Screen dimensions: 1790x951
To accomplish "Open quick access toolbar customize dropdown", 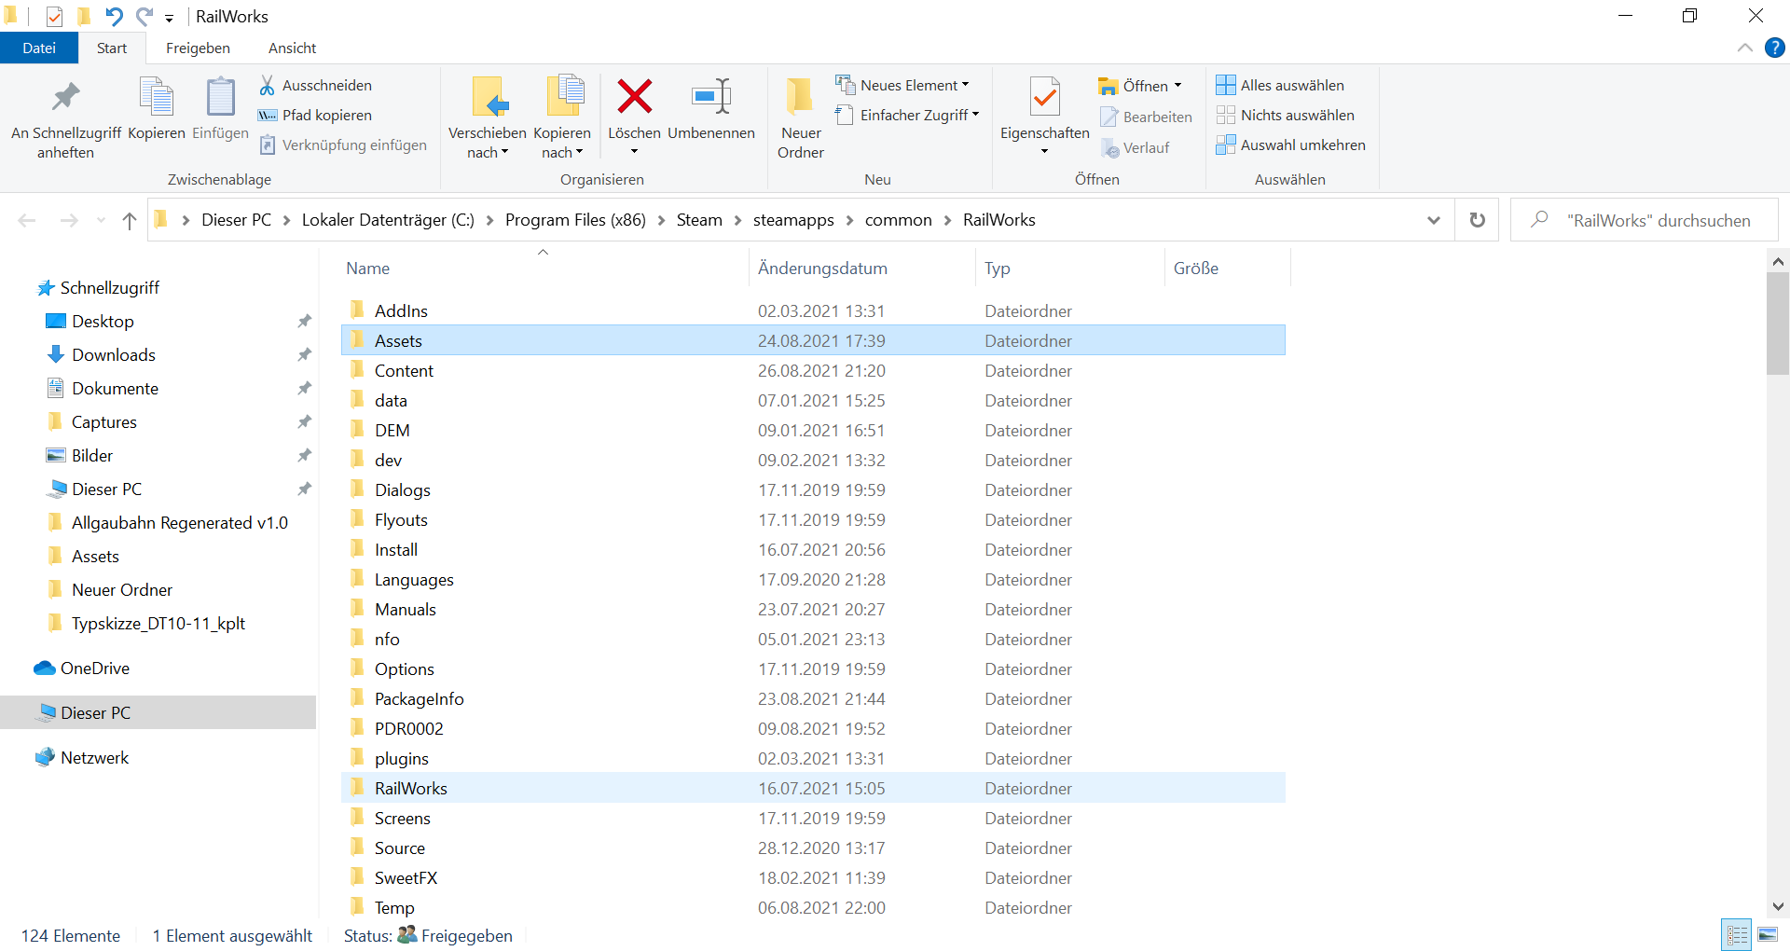I will (x=169, y=18).
